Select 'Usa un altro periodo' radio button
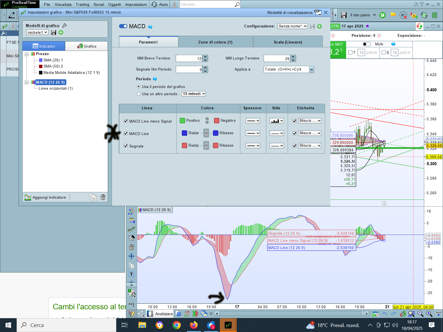The image size is (443, 332). pyautogui.click(x=139, y=94)
